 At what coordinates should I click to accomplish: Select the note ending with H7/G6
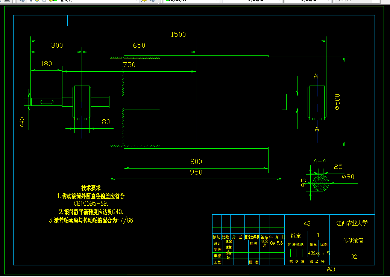click(x=91, y=220)
